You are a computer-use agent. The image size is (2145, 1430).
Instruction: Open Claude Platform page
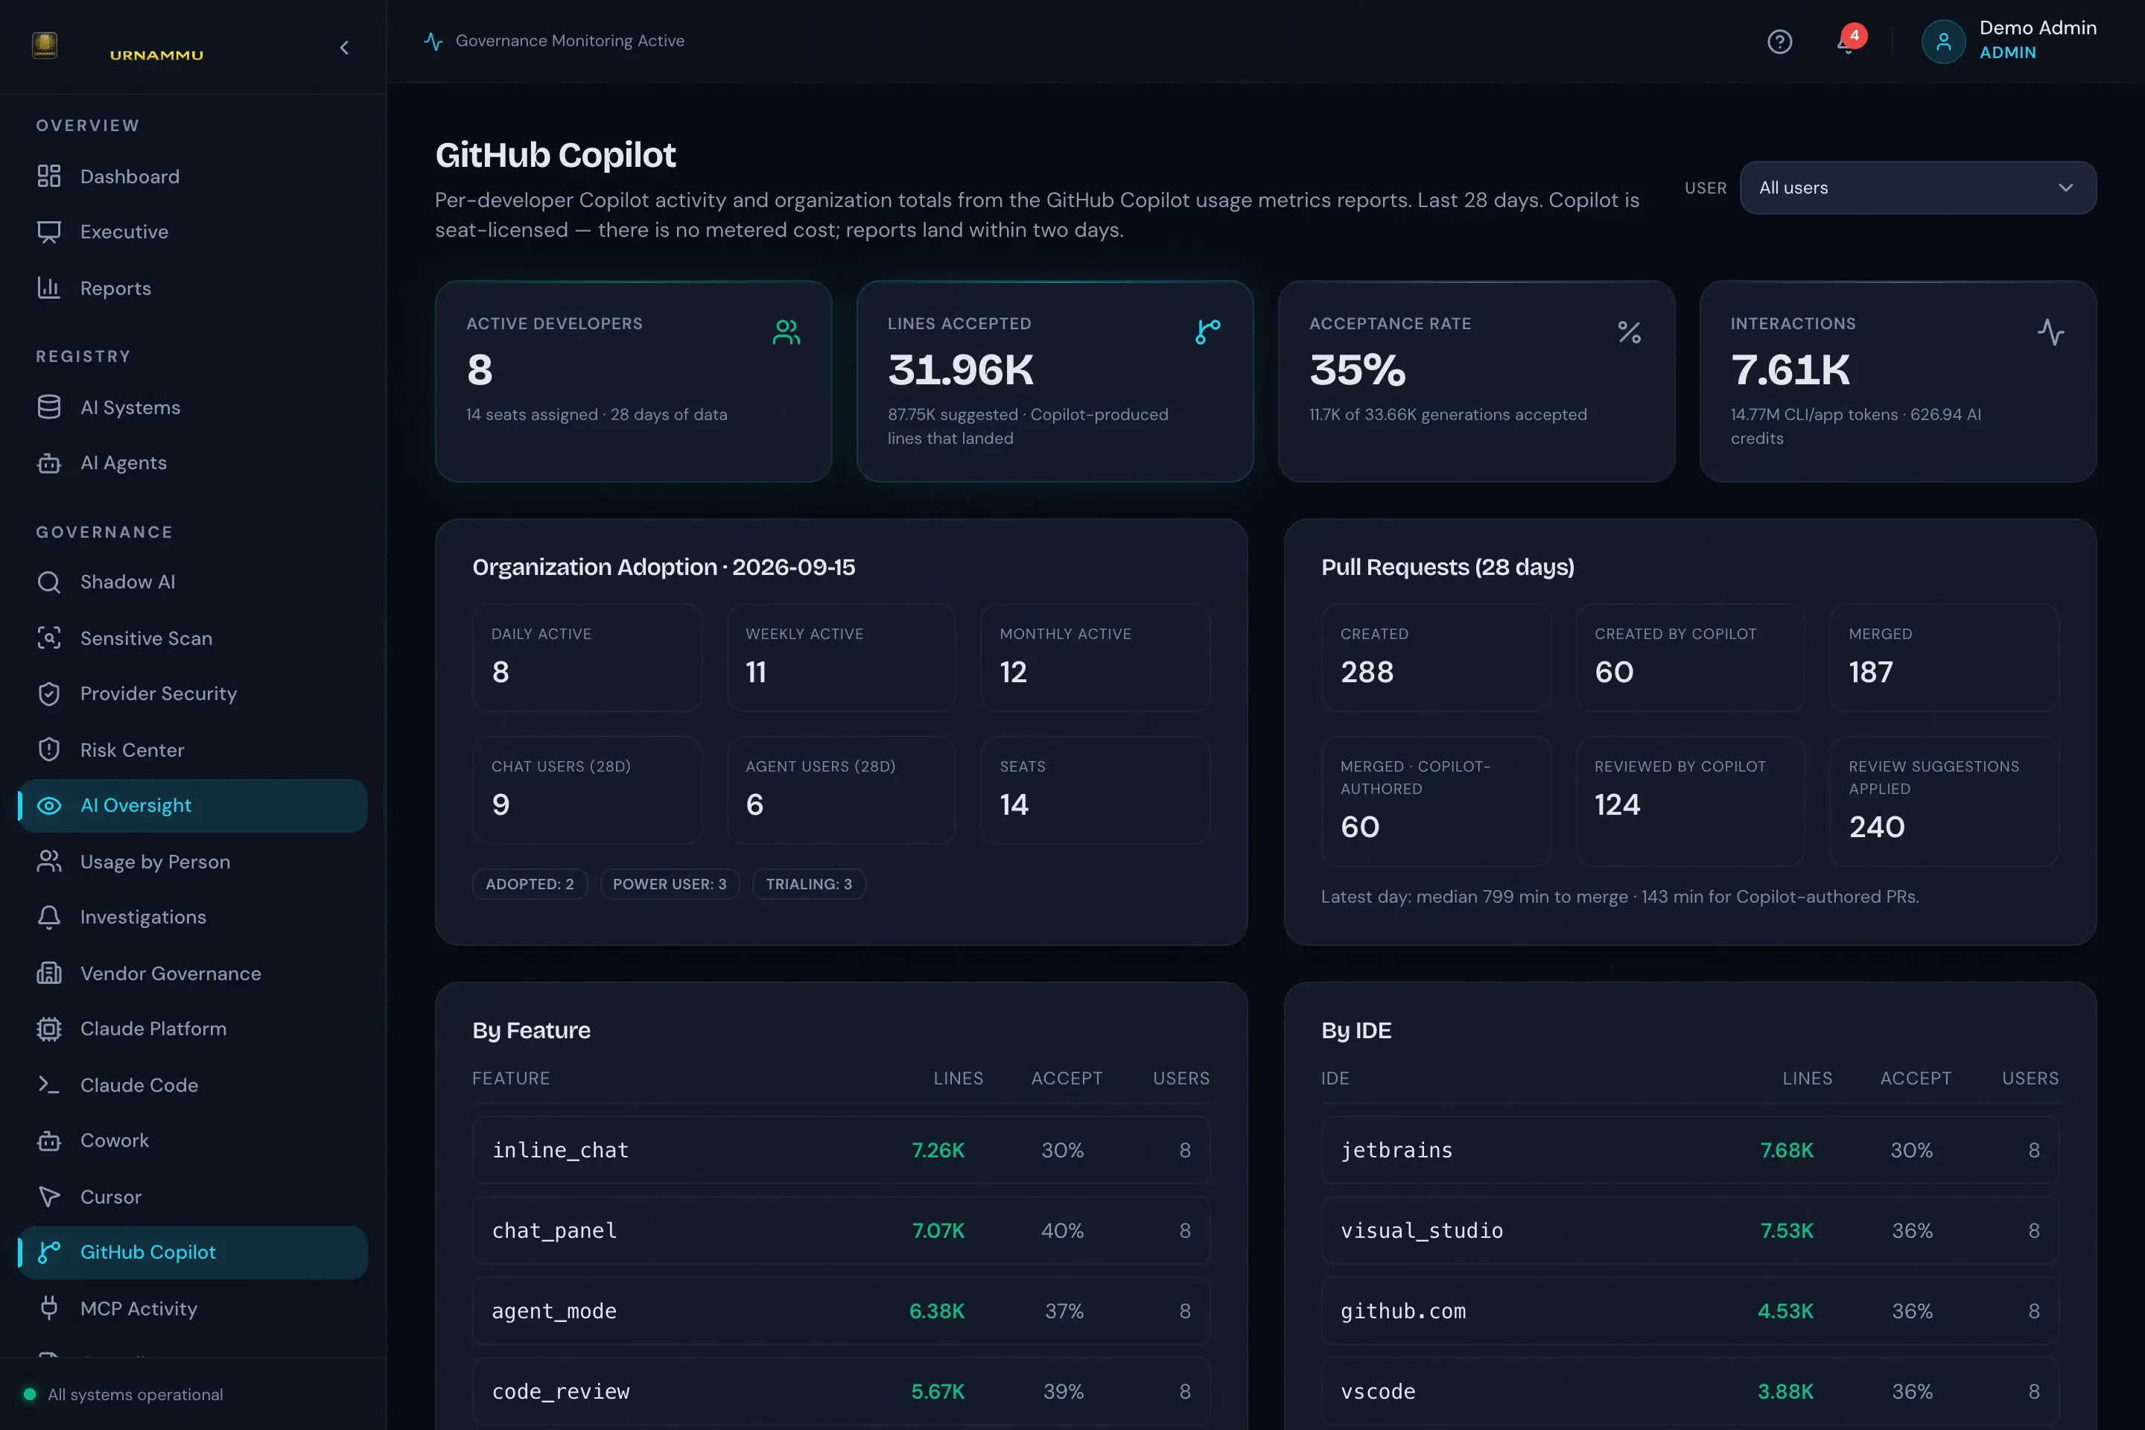coord(192,1029)
